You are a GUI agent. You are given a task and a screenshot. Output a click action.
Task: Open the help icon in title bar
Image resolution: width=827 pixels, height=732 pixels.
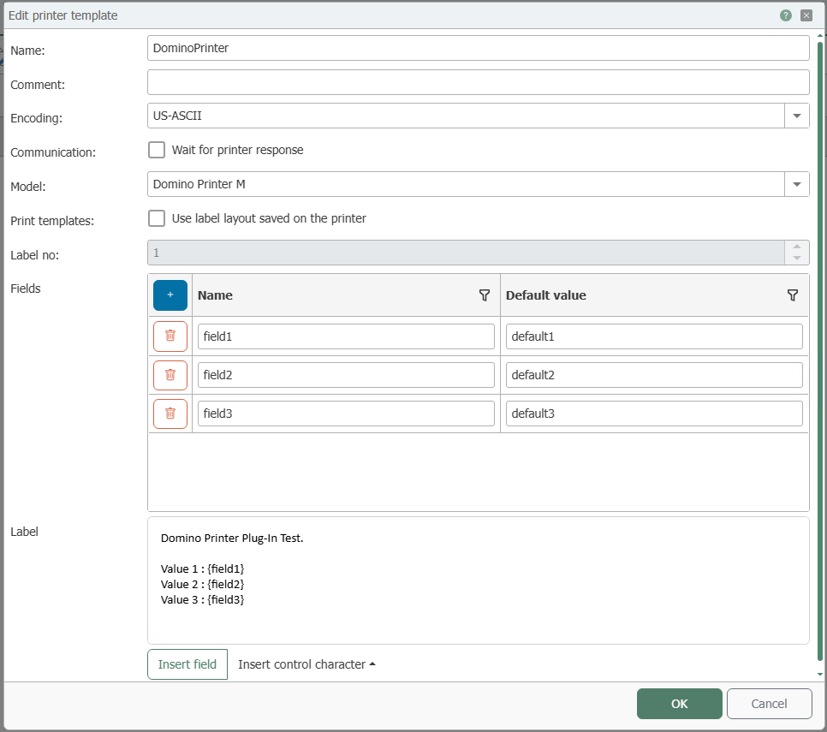[785, 15]
